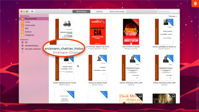Open the John Grisham audiobook cover
The width and height of the screenshot is (199, 112).
tap(164, 98)
